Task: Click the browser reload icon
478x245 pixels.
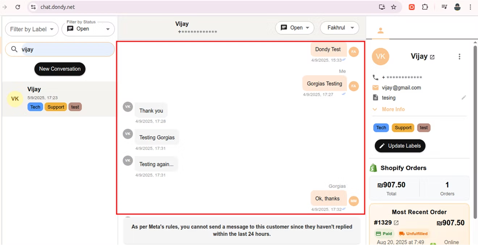Action: click(18, 7)
